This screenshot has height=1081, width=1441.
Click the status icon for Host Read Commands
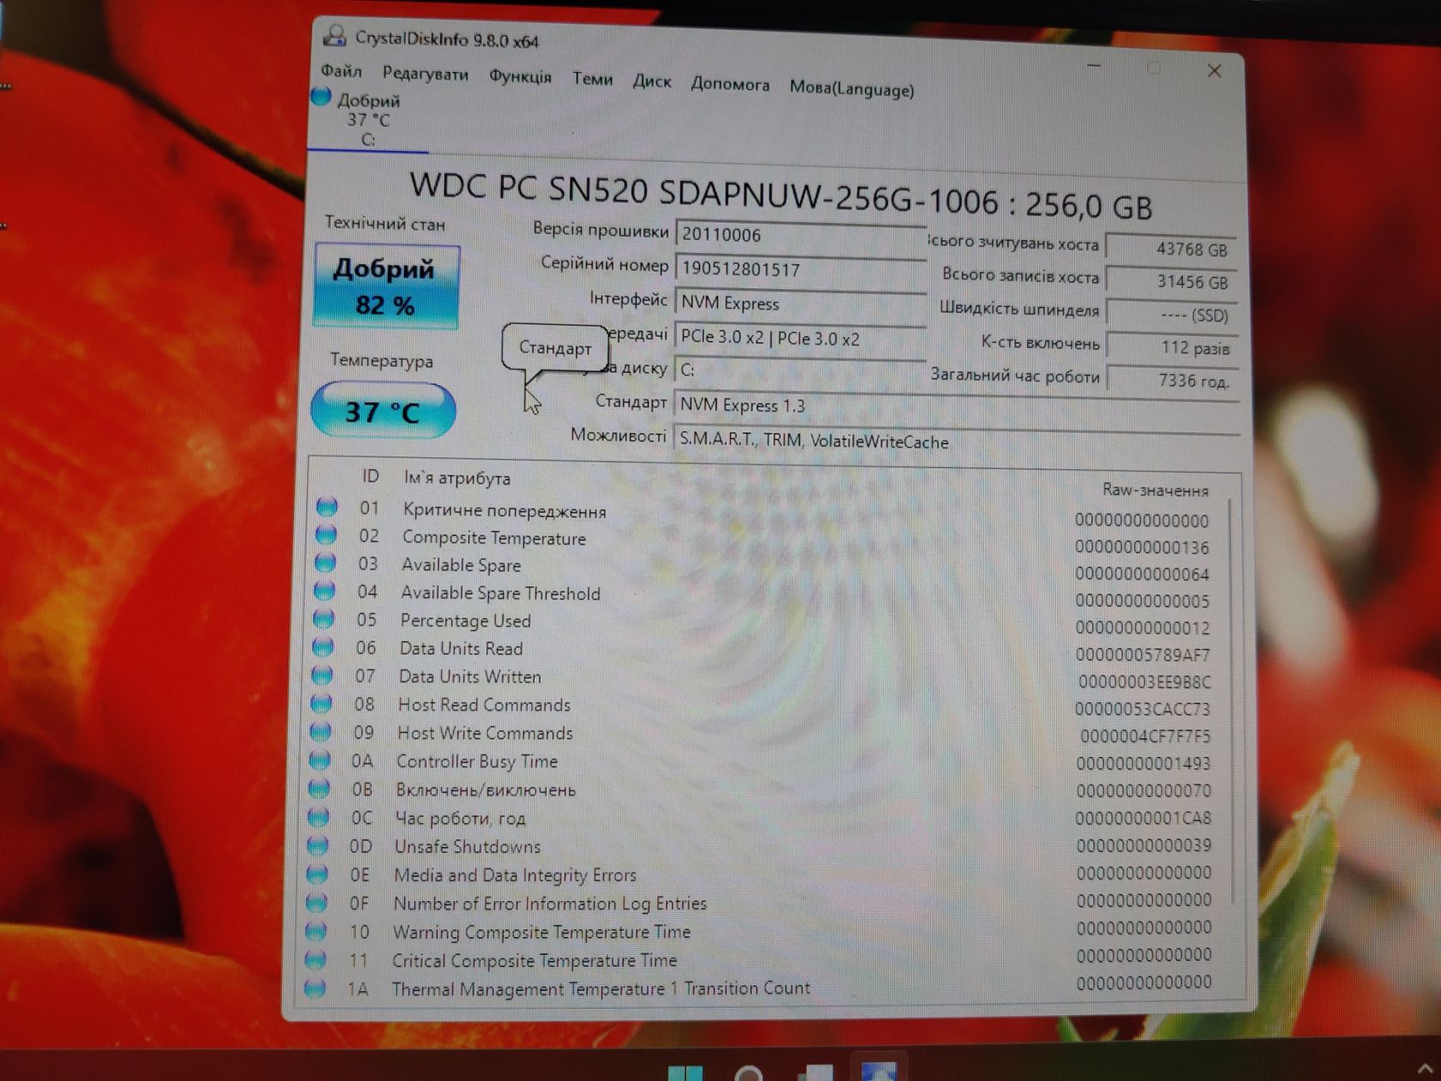321,704
